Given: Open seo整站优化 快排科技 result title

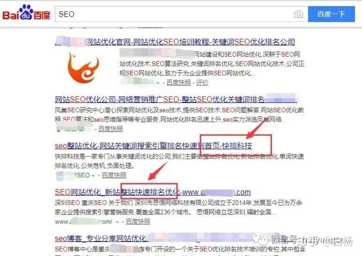Looking at the screenshot, I should (x=153, y=146).
